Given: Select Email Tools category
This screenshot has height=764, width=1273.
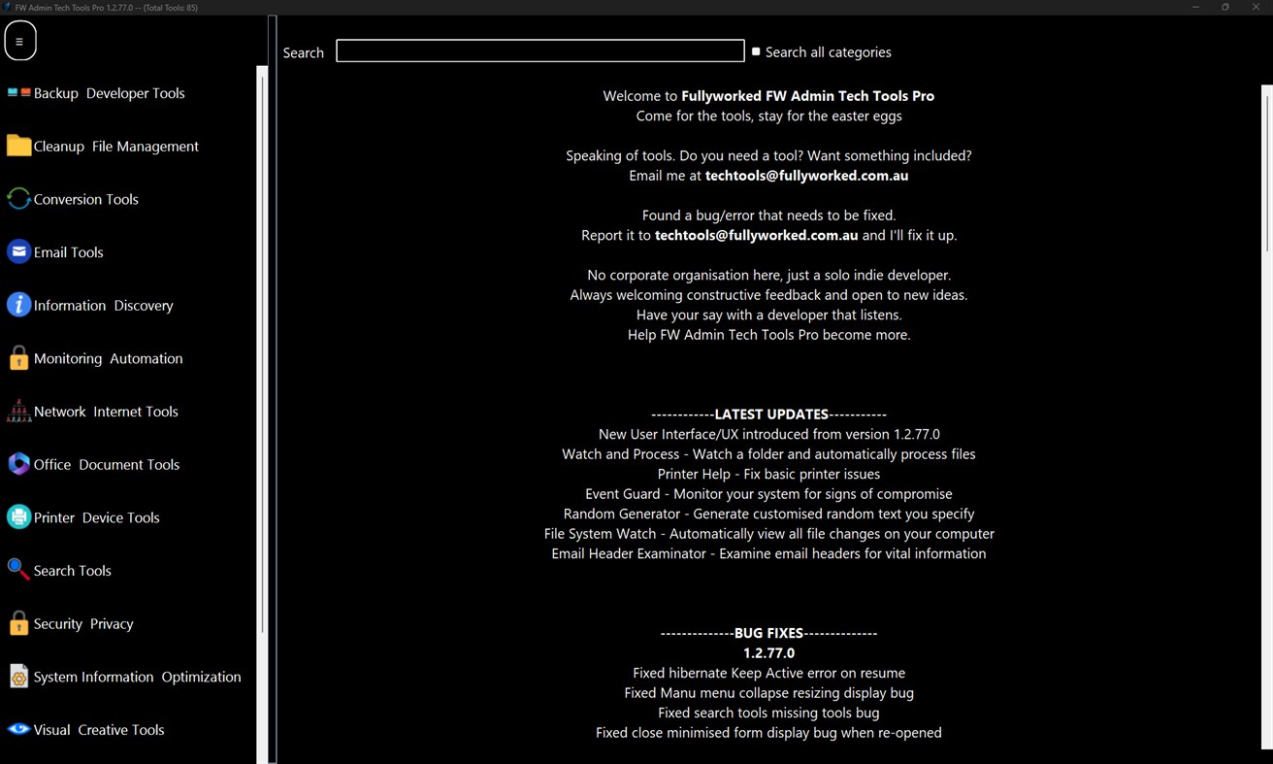Looking at the screenshot, I should (x=68, y=252).
